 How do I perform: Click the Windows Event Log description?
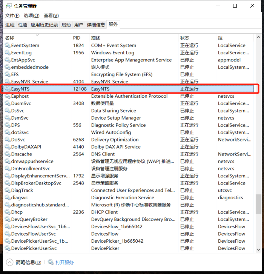[x=113, y=52]
